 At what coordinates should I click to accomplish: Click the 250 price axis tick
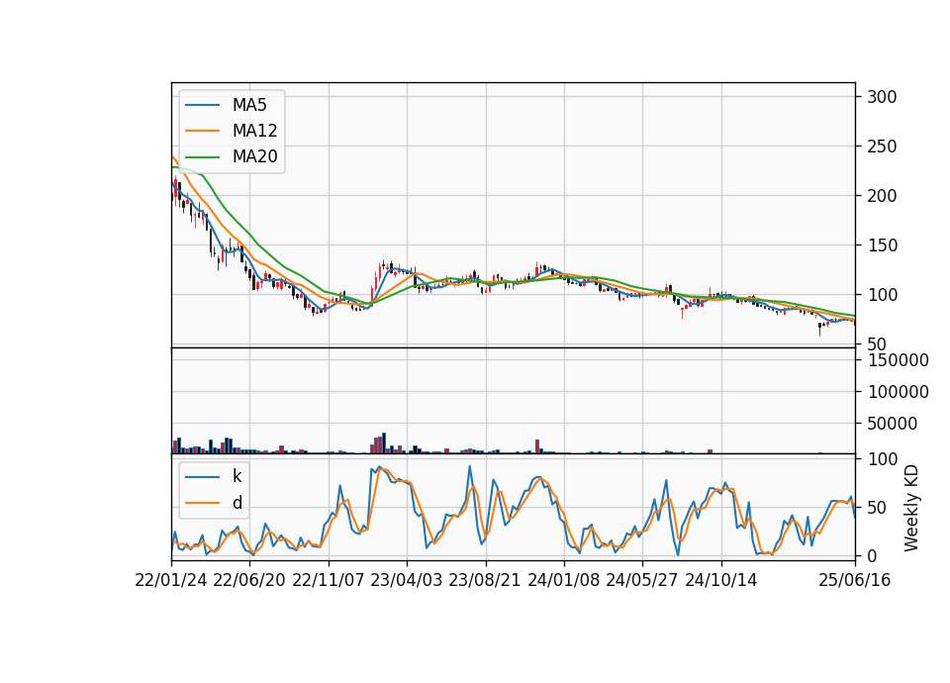[x=882, y=146]
